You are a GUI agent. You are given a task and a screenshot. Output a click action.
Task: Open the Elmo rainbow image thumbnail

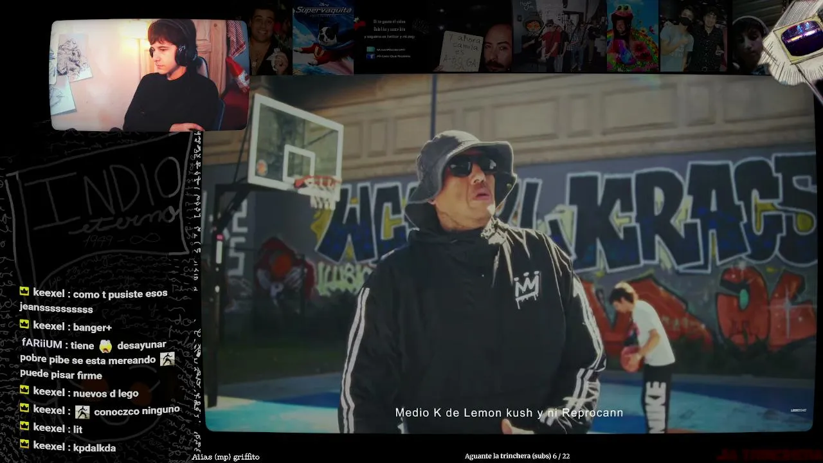633,36
